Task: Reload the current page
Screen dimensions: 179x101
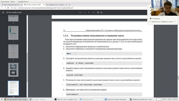Action: (x=8, y=8)
